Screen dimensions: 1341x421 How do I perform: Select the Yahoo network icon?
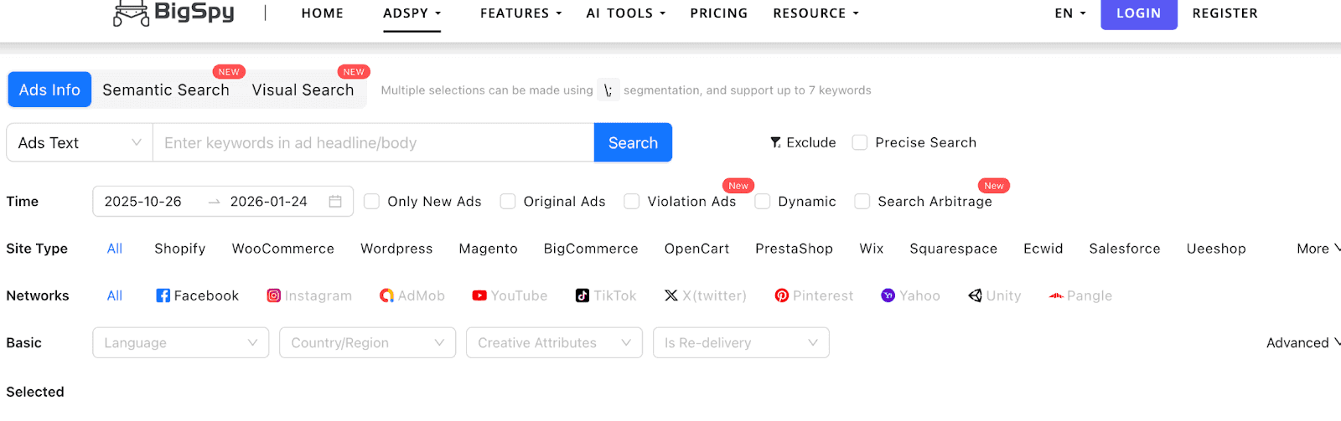(x=888, y=295)
